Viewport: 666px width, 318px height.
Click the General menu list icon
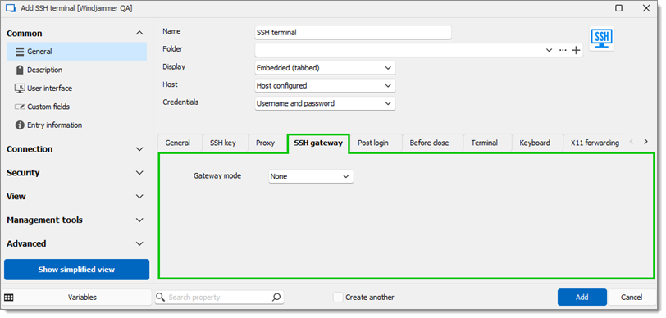click(x=20, y=52)
